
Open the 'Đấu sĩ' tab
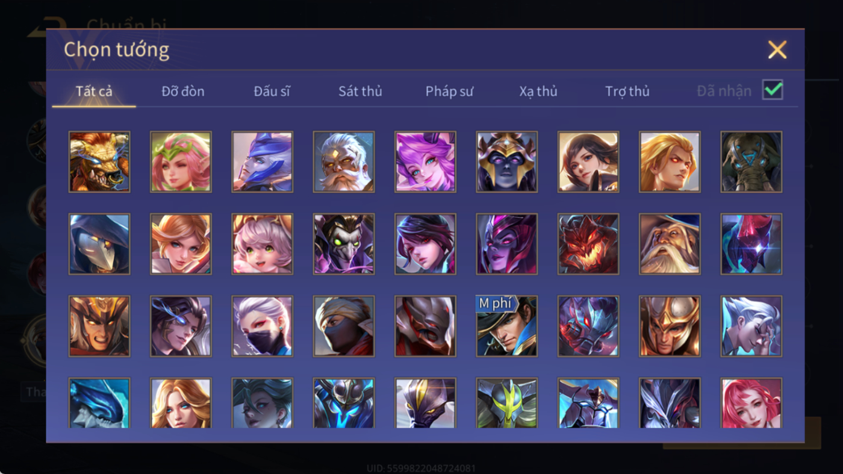[272, 91]
